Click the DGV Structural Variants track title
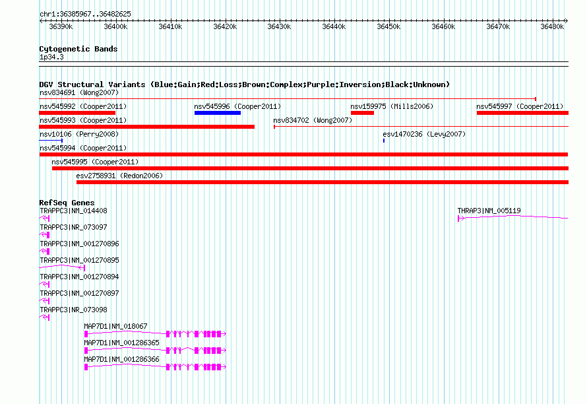This screenshot has width=587, height=404. click(x=245, y=84)
